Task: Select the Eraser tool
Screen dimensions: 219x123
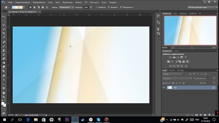Action: coord(4,58)
